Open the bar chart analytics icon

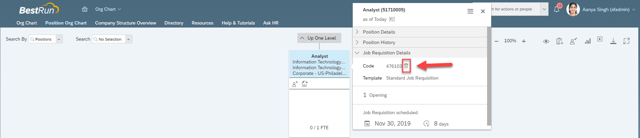click(x=588, y=41)
